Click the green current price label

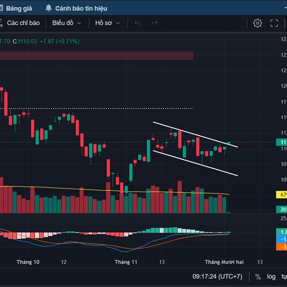[282, 142]
